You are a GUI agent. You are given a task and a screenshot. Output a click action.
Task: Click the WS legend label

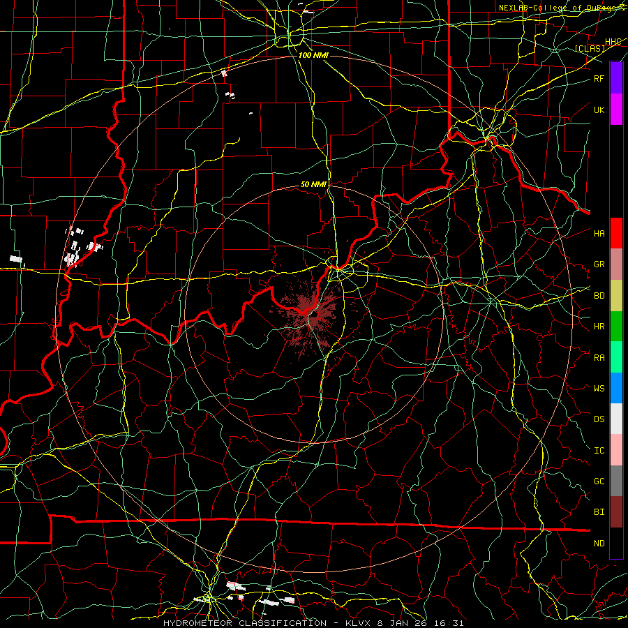click(599, 389)
